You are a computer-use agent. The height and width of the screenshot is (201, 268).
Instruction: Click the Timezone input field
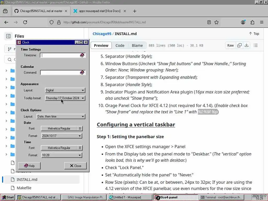(60, 55)
